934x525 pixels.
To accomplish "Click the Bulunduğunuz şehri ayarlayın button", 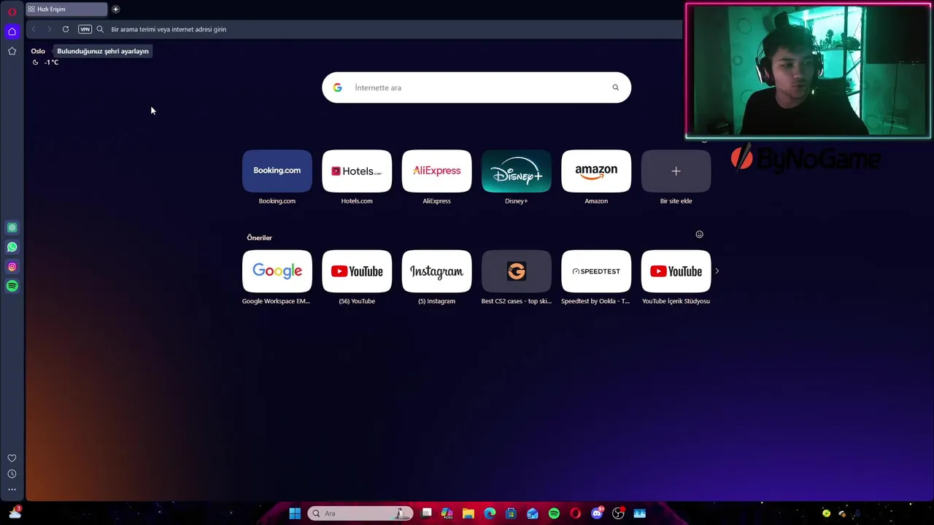I will coord(103,51).
